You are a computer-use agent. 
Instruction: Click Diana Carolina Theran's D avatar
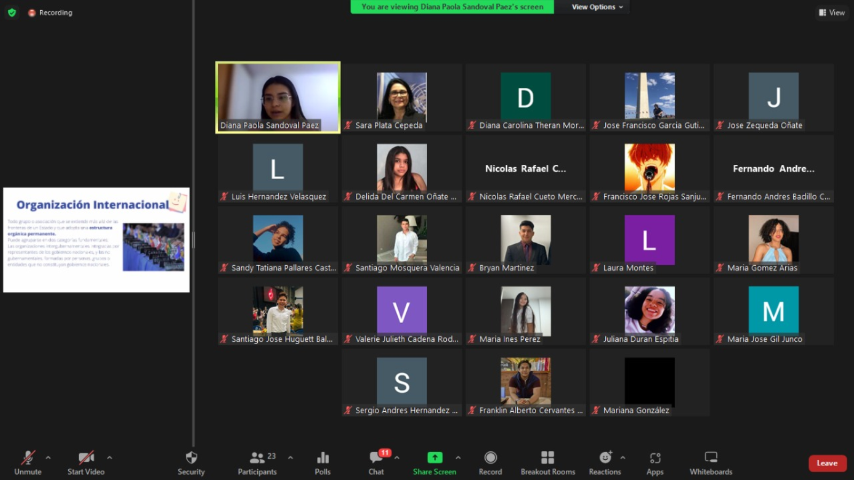(526, 96)
